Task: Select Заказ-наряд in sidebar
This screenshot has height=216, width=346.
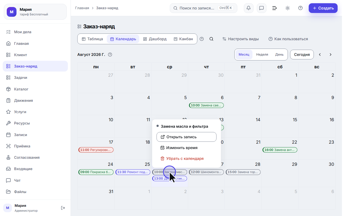Action: click(x=35, y=66)
